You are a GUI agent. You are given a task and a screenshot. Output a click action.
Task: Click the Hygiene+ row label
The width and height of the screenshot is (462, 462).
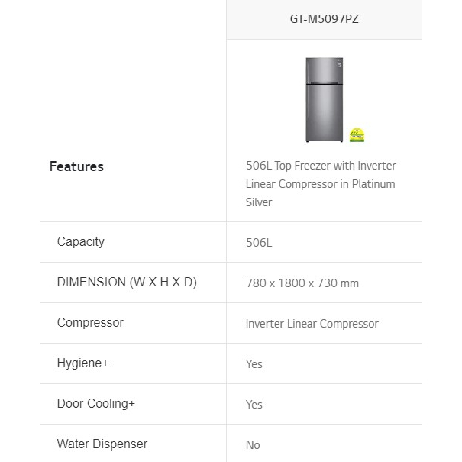click(83, 363)
